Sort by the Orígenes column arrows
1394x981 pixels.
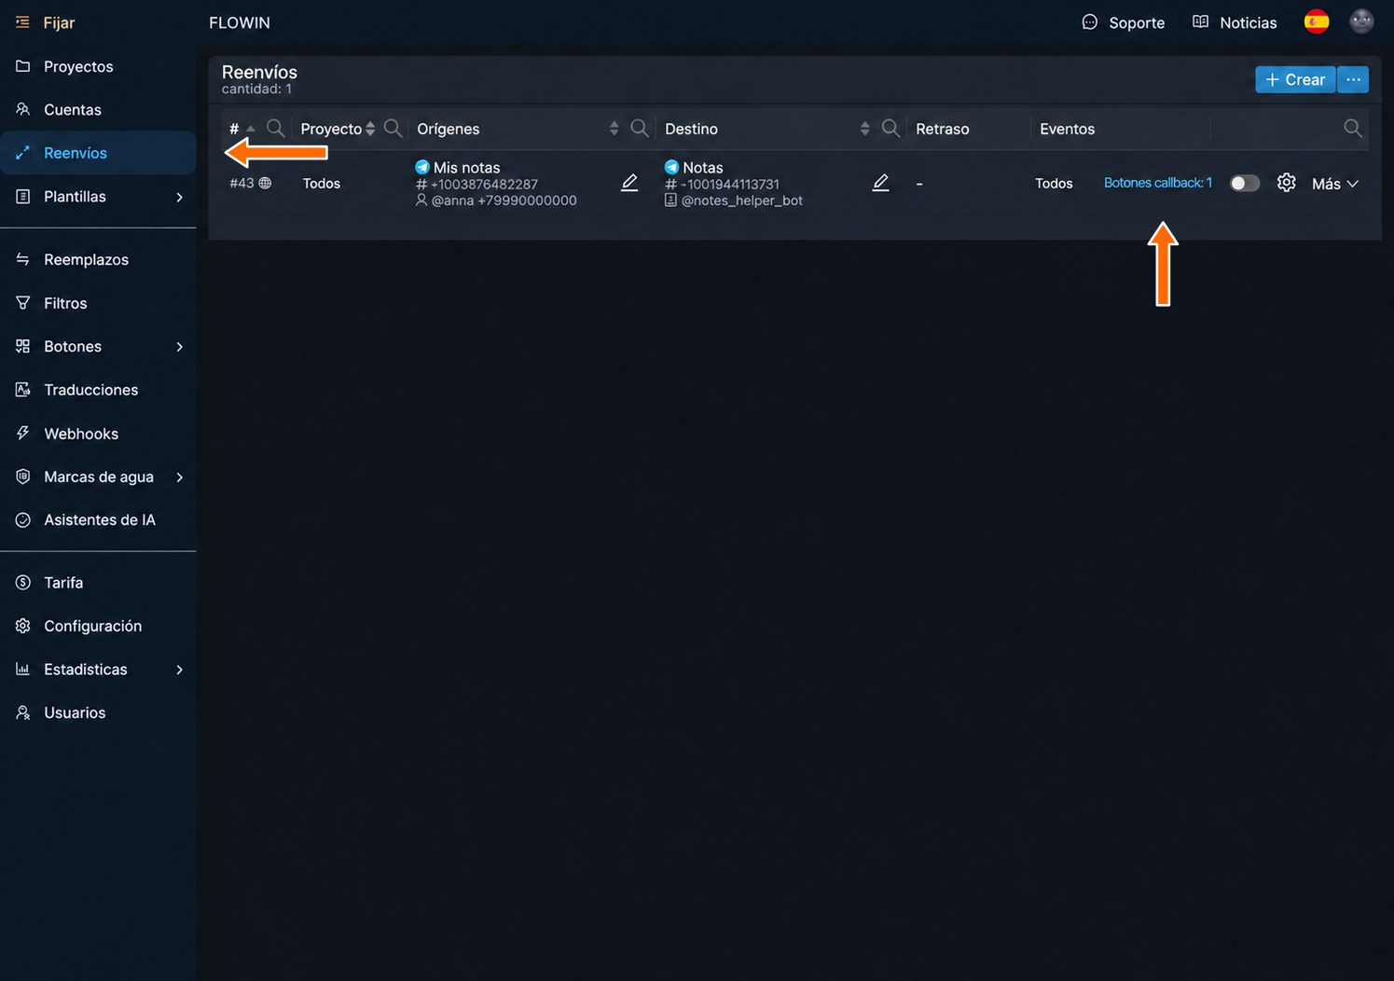click(614, 129)
